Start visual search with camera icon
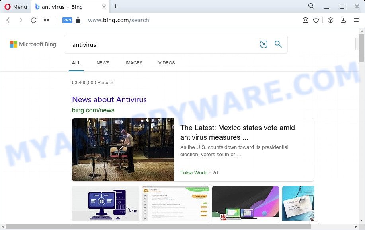The width and height of the screenshot is (365, 230). (264, 44)
